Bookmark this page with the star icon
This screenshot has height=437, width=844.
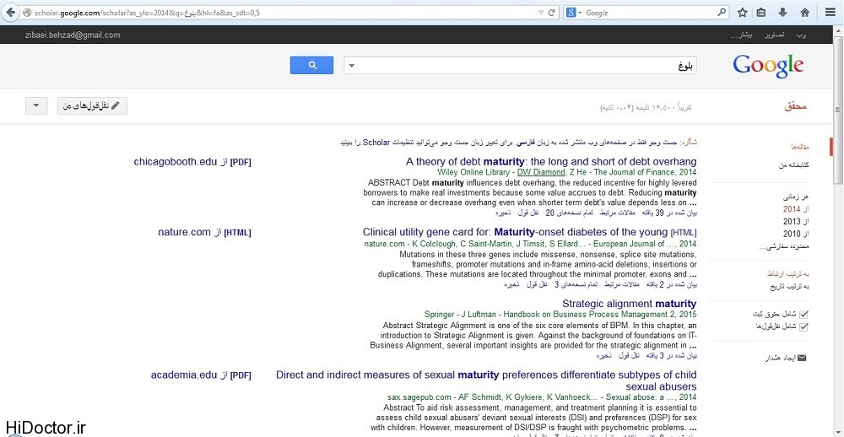743,13
